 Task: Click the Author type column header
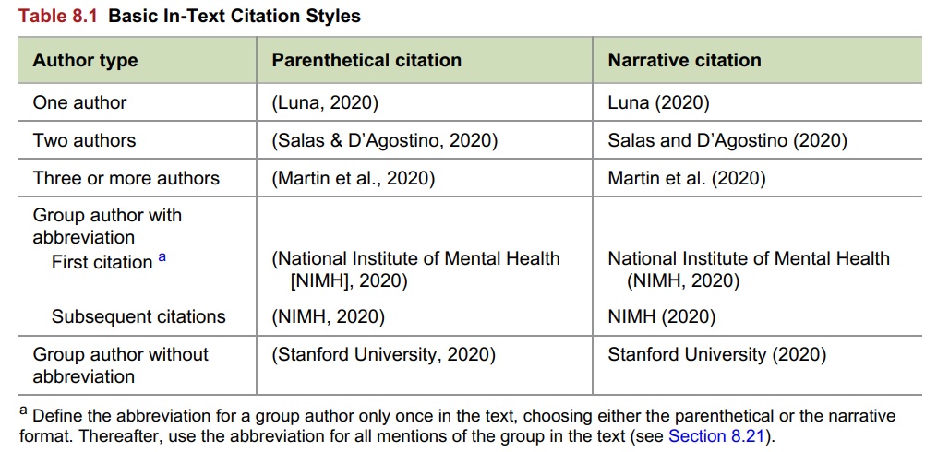[85, 61]
